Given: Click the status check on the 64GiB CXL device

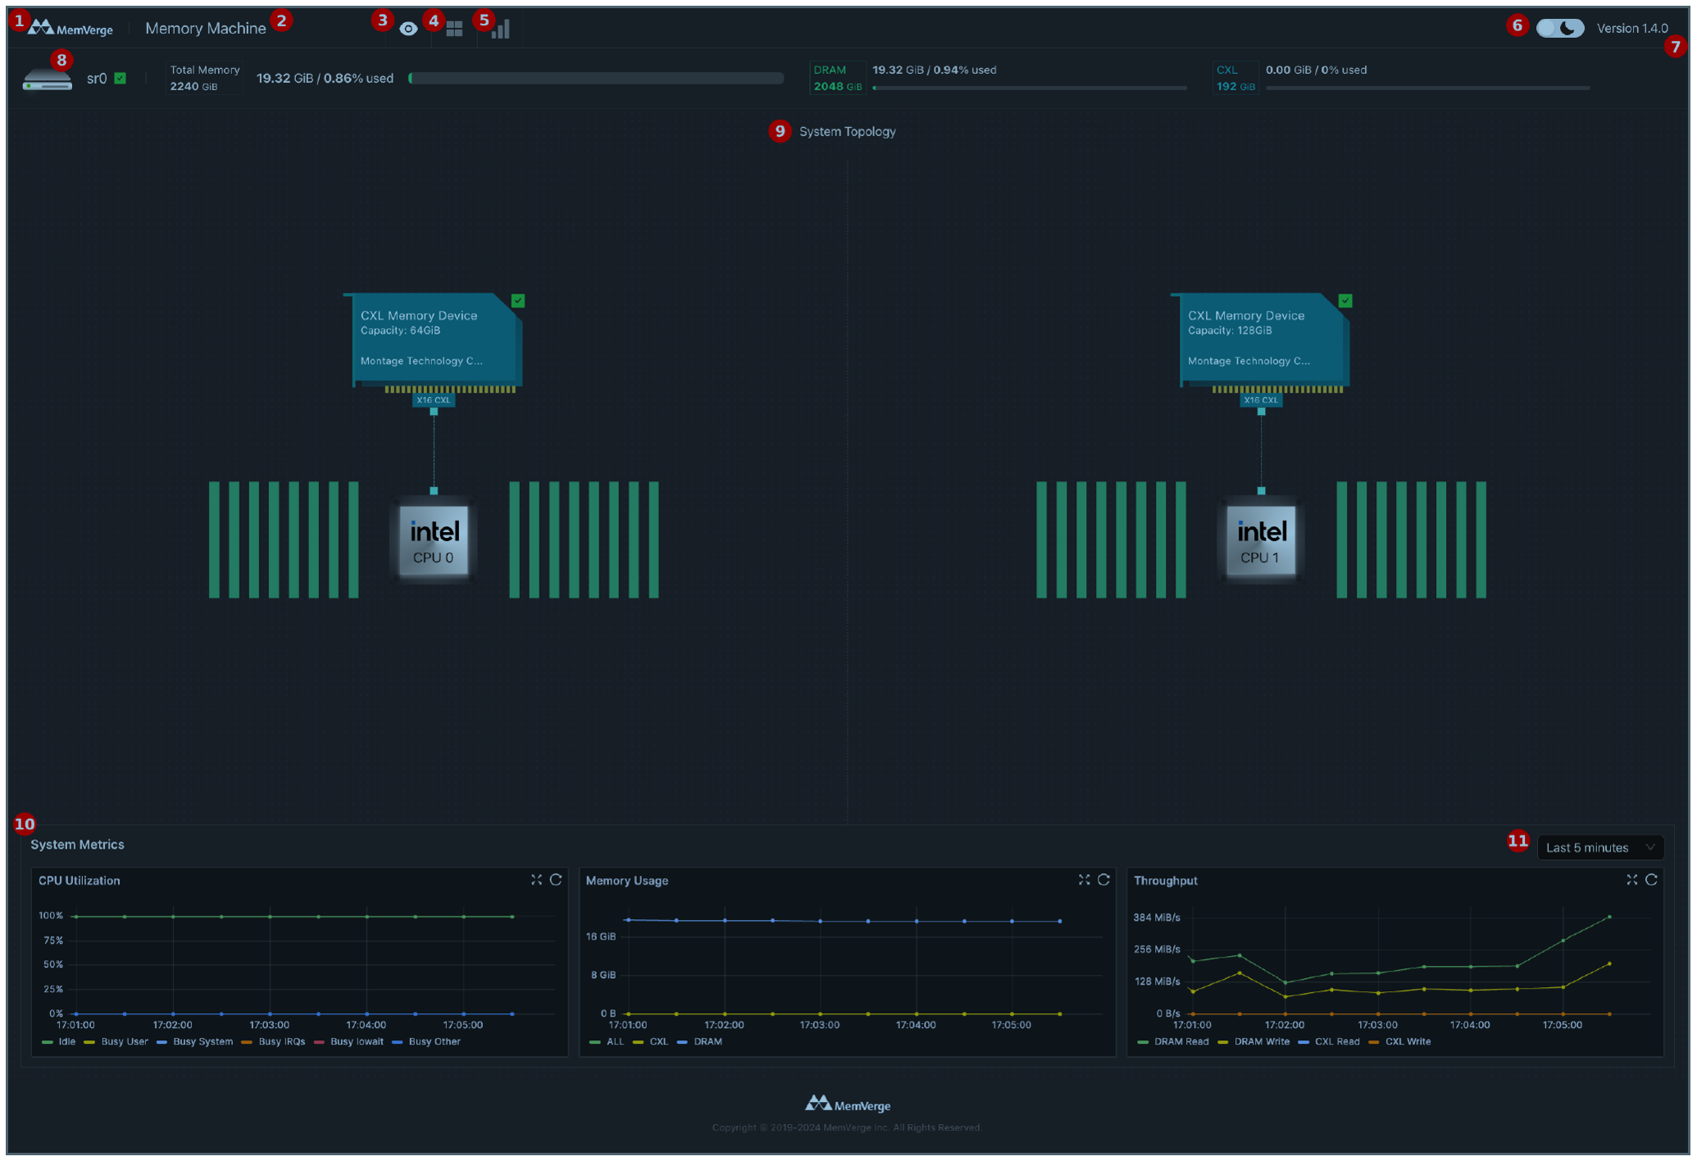Looking at the screenshot, I should tap(518, 301).
